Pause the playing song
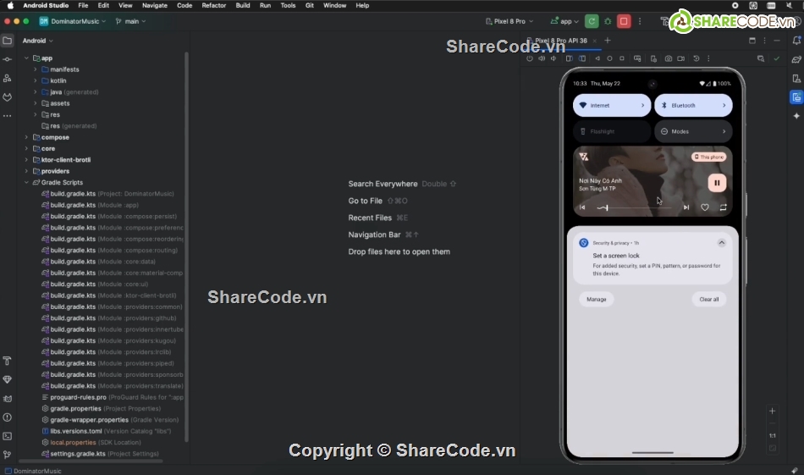804x475 pixels. point(717,183)
